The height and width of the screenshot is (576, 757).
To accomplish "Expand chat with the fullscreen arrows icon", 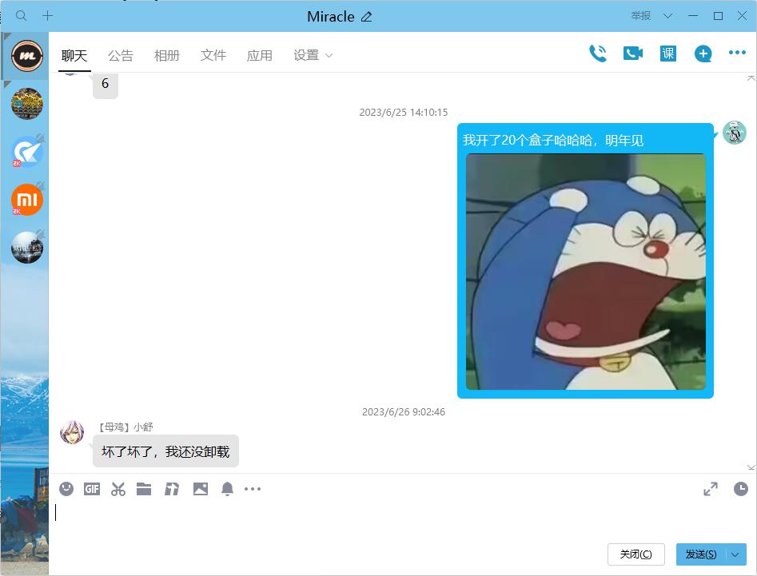I will click(x=711, y=488).
